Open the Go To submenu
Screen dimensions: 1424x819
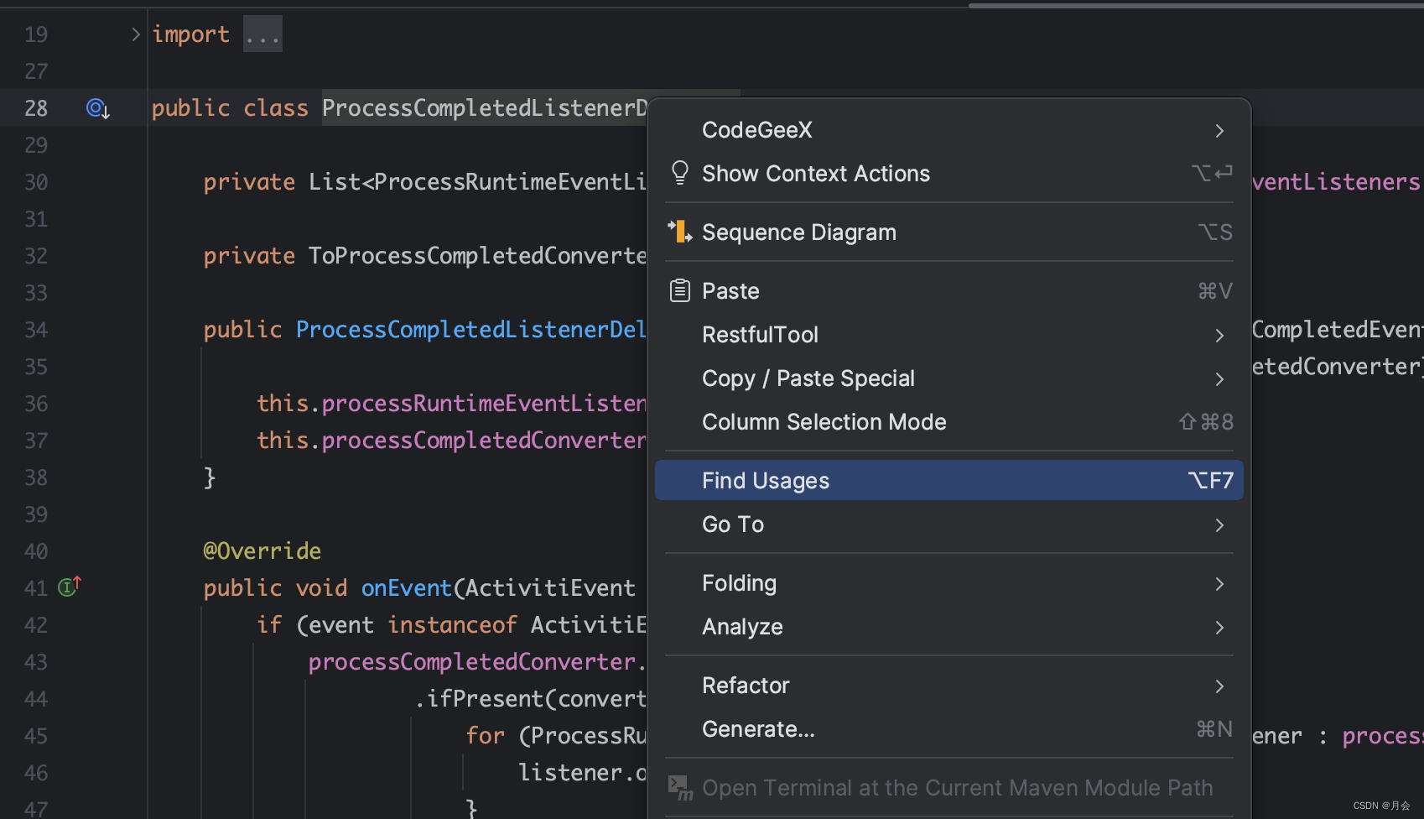coord(733,524)
